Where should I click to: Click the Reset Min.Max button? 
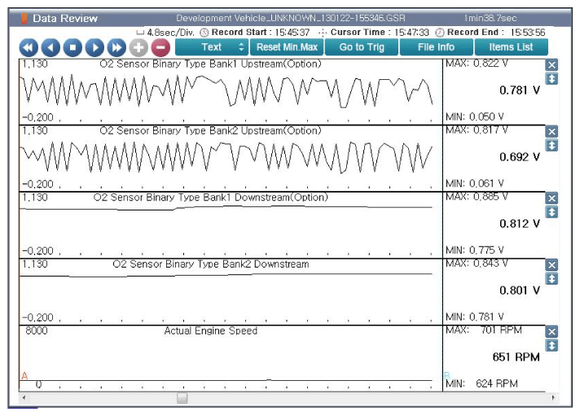pos(287,47)
